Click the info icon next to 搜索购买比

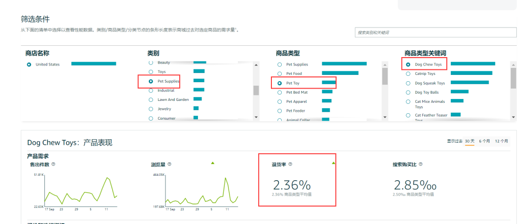click(x=421, y=164)
